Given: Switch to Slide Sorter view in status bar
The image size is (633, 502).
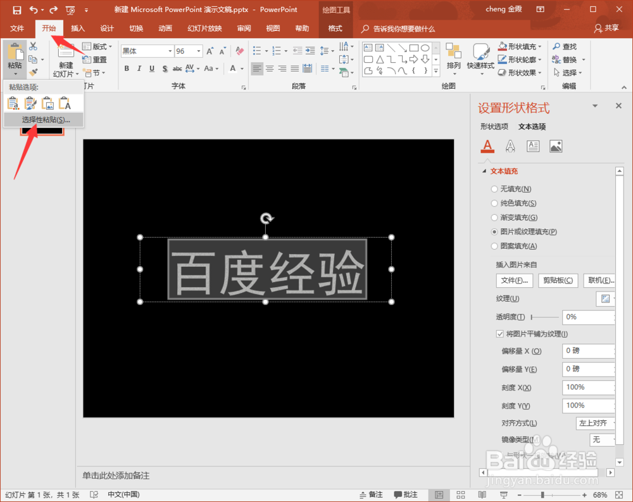Looking at the screenshot, I should [x=461, y=495].
